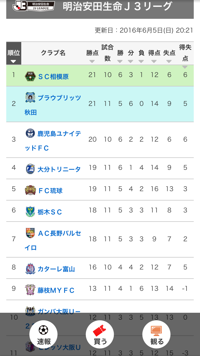Click ブラウブリッツ秋田 club crest icon

click(x=30, y=98)
